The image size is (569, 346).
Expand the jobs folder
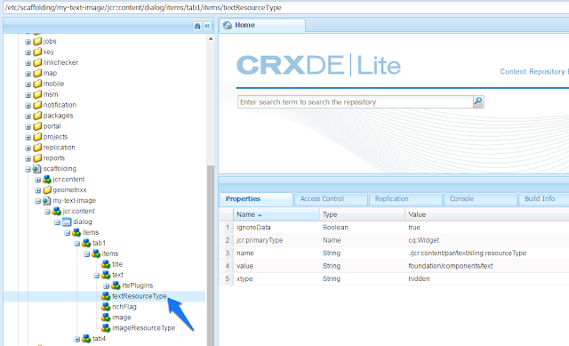click(28, 42)
